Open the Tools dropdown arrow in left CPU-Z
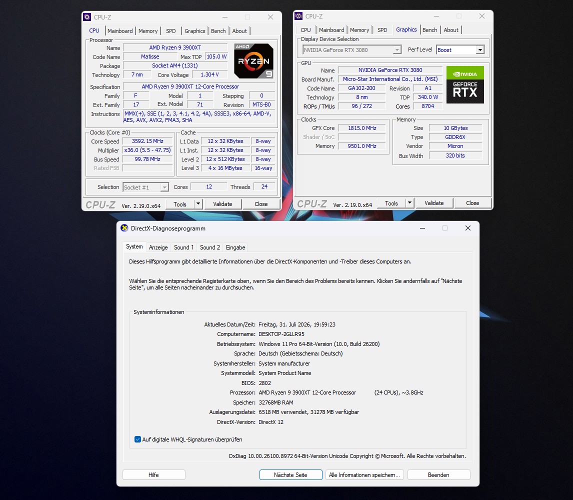 pyautogui.click(x=198, y=204)
